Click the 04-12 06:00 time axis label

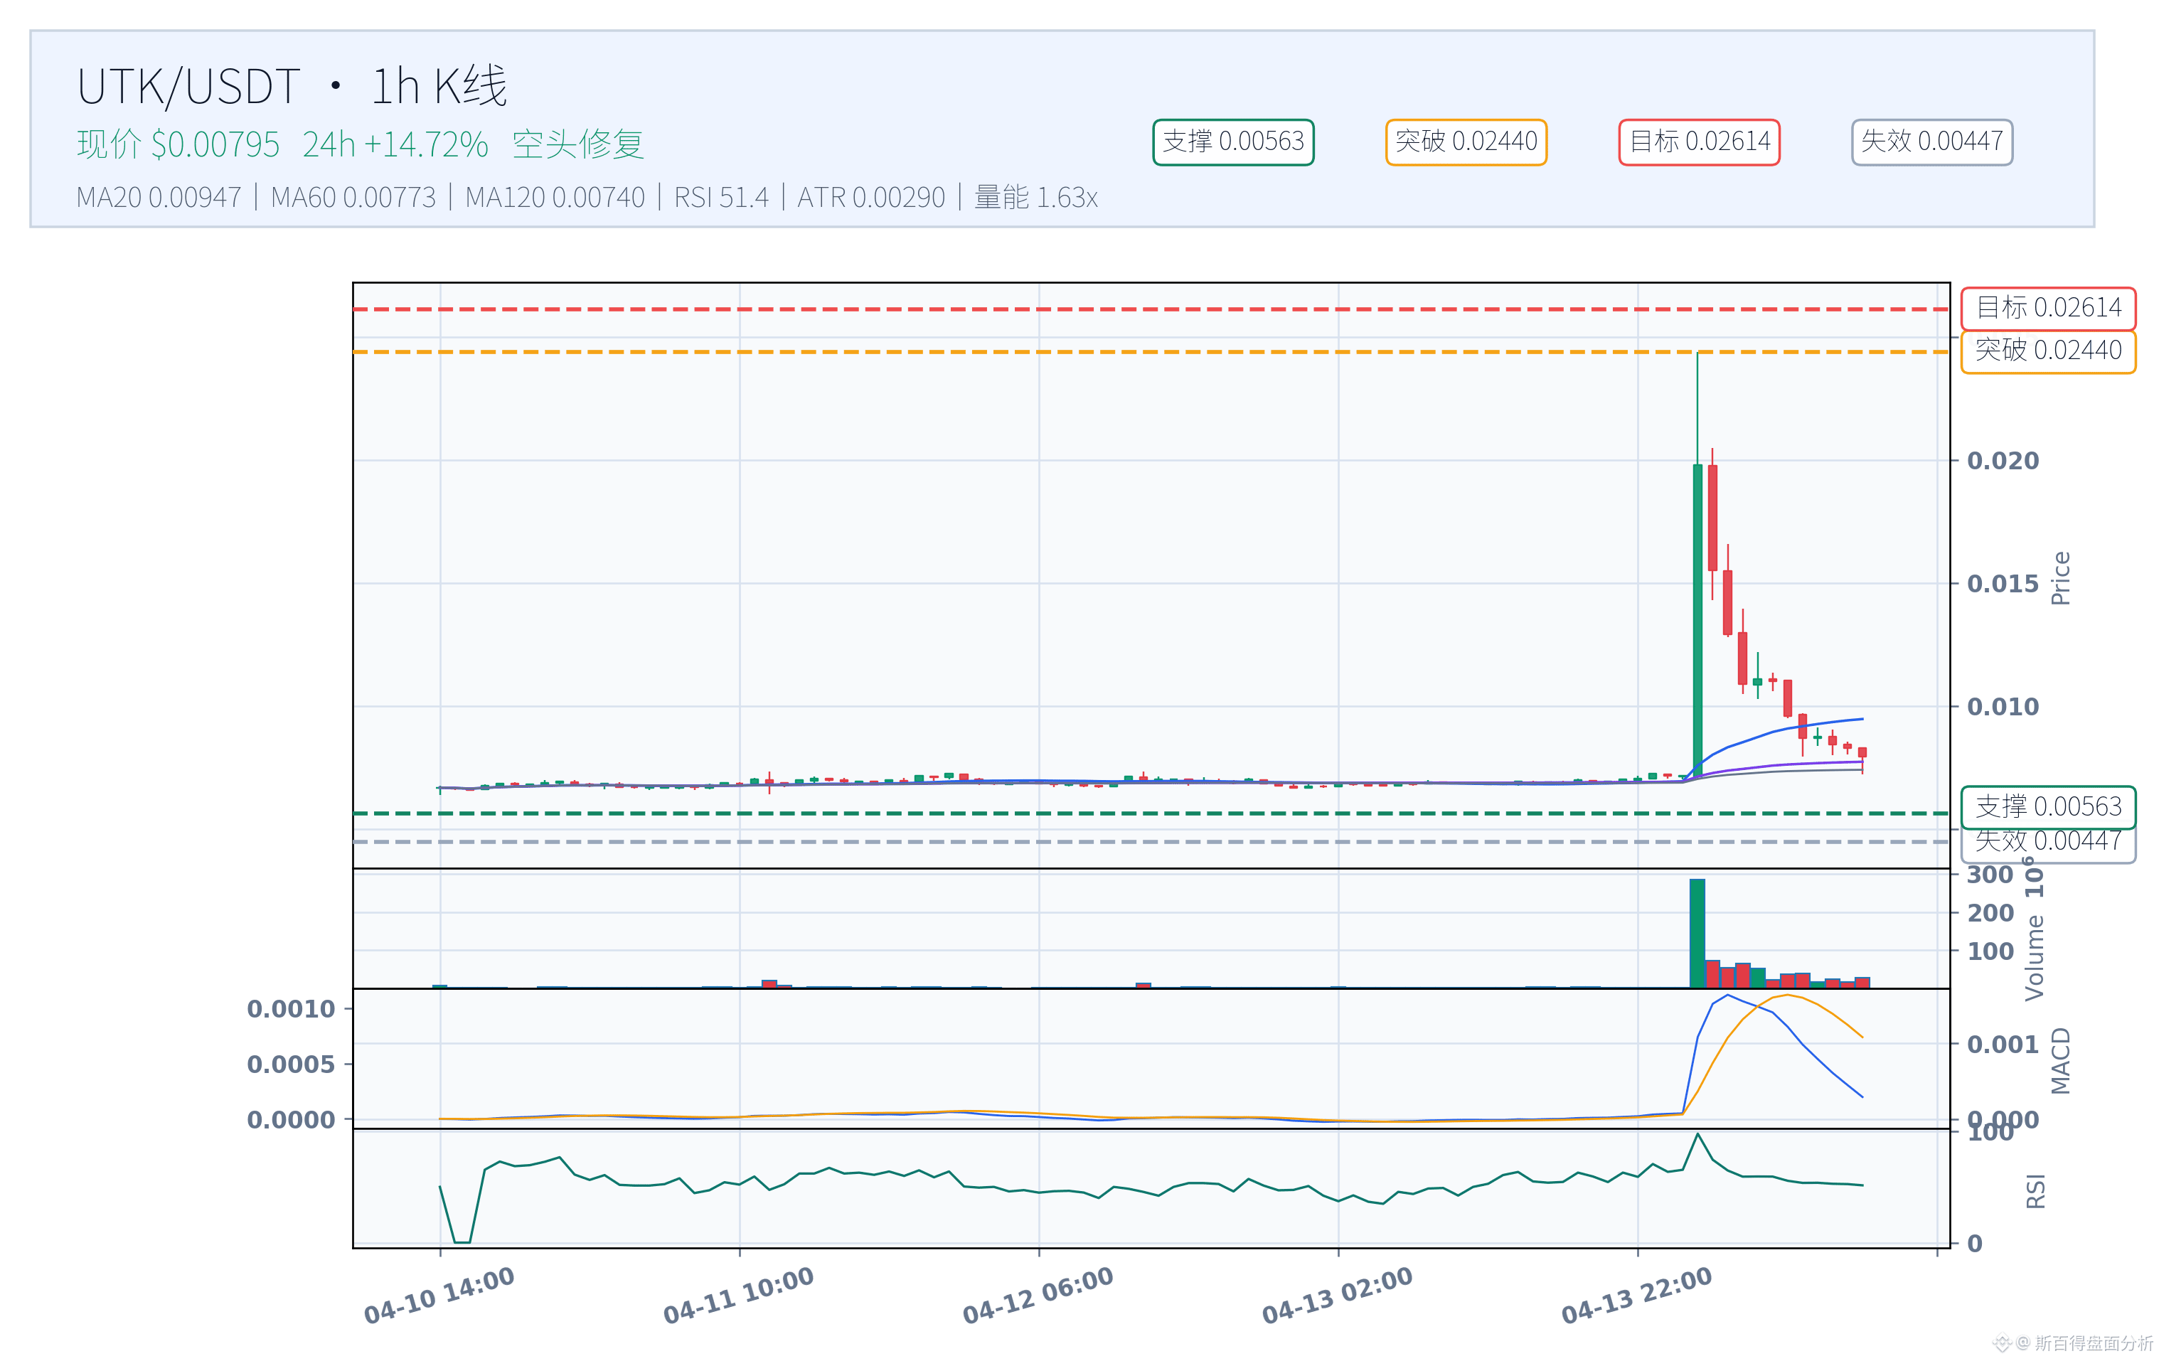(1038, 1296)
